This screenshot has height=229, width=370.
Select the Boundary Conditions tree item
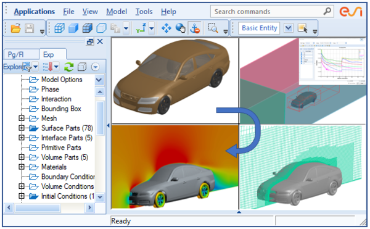(68, 177)
